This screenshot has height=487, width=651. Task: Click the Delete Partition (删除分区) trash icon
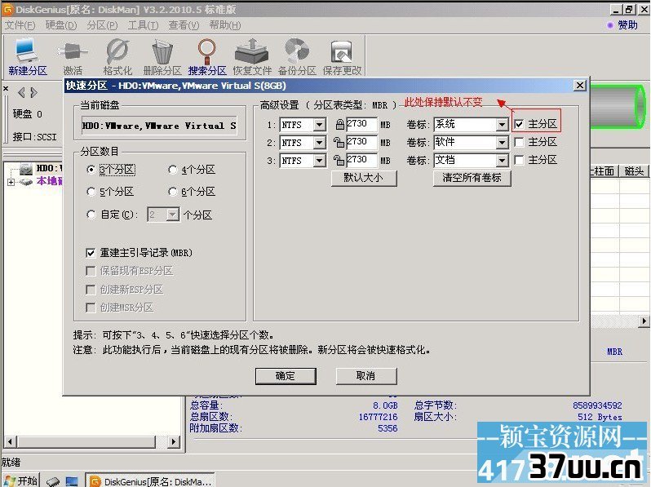tap(162, 56)
